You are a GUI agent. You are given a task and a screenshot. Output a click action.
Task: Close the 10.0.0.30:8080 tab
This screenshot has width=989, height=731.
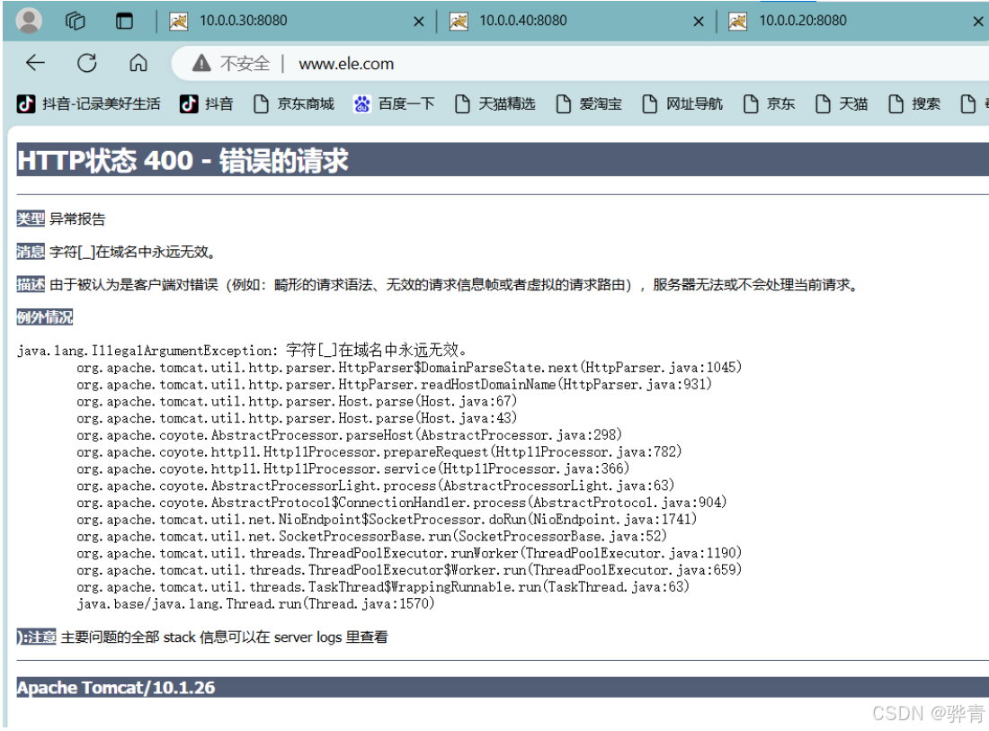[418, 22]
